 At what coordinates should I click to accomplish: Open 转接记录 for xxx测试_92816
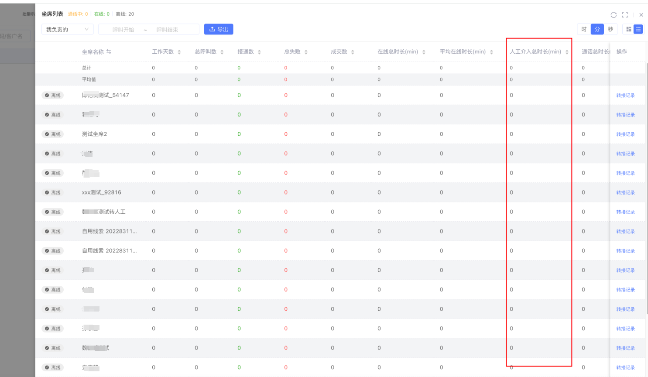pyautogui.click(x=625, y=192)
